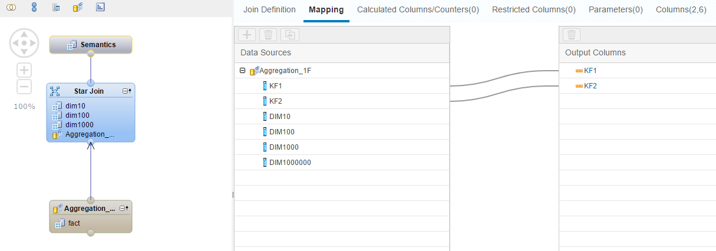The image size is (716, 251).
Task: Collapse the Star Join node
Action: pos(126,91)
